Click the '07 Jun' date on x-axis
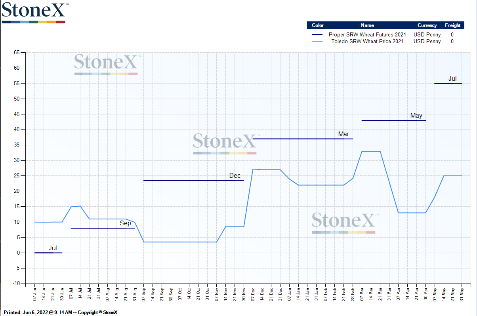 pos(35,294)
